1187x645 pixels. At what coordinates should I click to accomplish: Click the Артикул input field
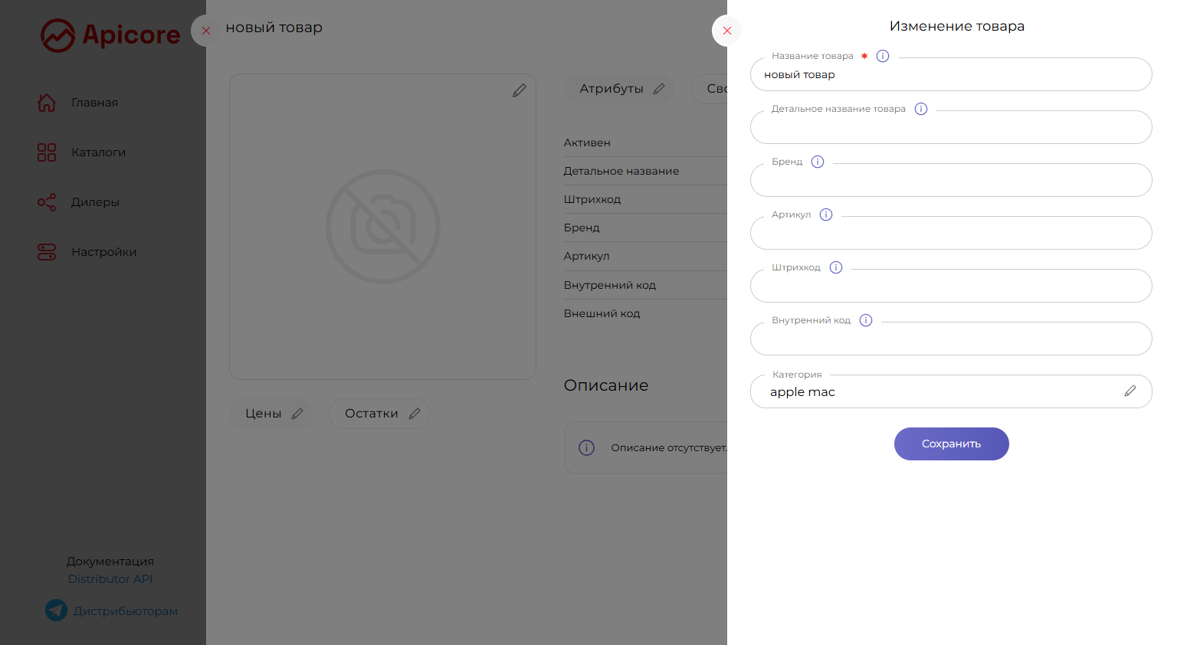(950, 234)
